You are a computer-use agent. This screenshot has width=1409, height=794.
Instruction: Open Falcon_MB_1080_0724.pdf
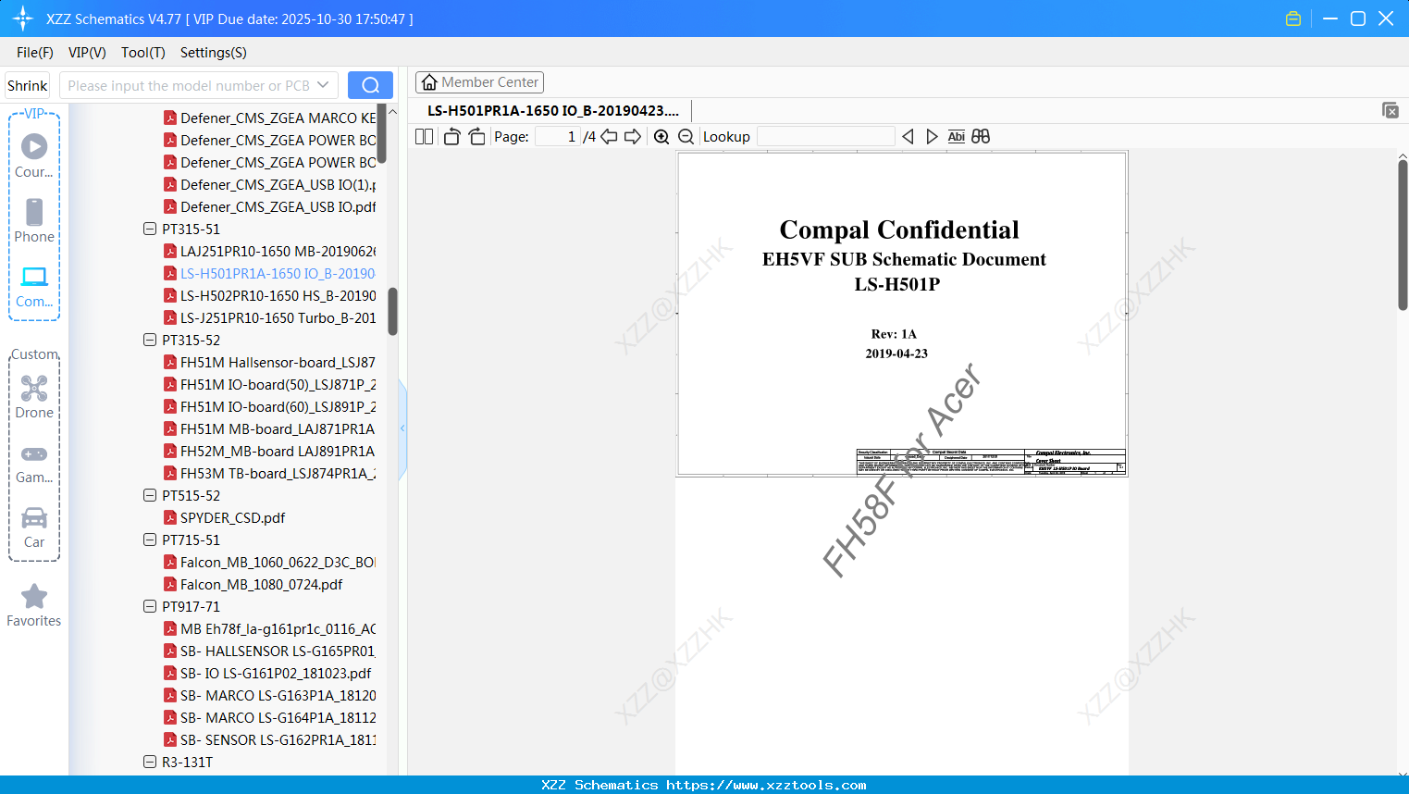click(253, 584)
